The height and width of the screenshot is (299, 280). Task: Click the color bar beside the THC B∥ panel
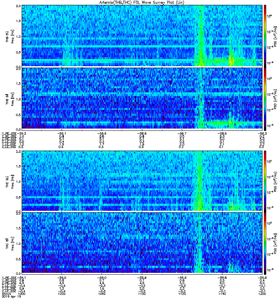(x=265, y=243)
